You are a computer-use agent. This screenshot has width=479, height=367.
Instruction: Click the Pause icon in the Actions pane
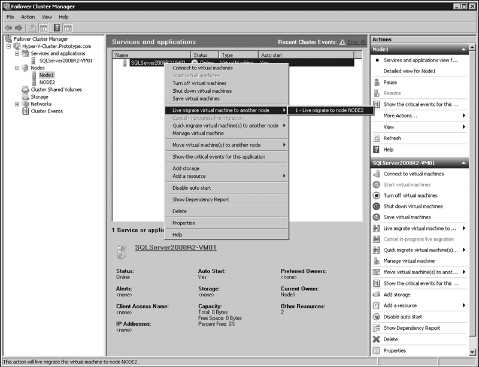click(x=377, y=83)
